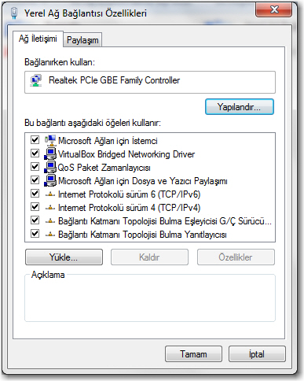Image resolution: width=304 pixels, height=381 pixels.
Task: Select Internet Protokolü sürüm 6 (TCP/IPv6) text
Action: coord(129,194)
